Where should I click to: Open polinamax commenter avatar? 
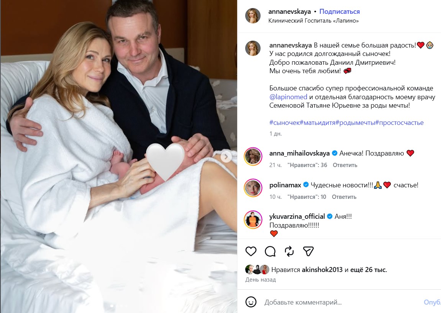(253, 188)
